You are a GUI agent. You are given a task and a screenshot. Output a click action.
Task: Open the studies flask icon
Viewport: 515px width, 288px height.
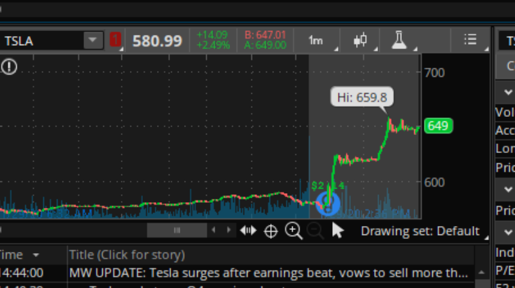[399, 41]
